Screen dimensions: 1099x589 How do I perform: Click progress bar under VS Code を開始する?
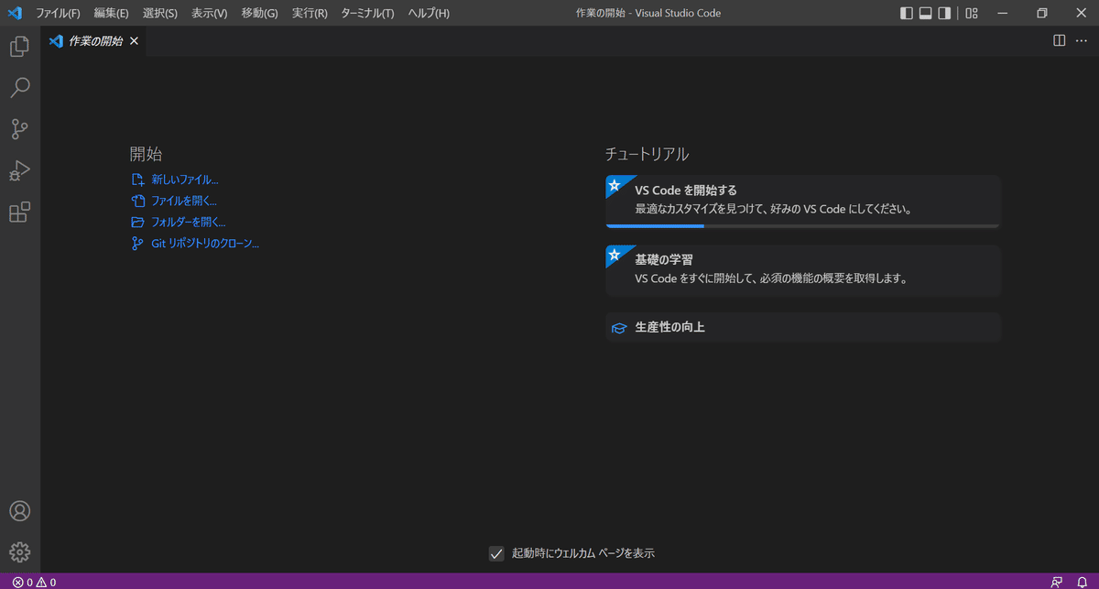click(803, 225)
